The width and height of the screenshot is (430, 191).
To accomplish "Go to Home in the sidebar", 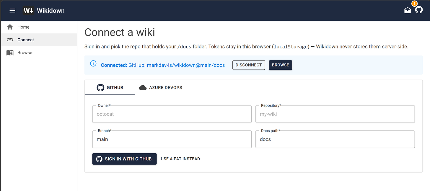I will point(39,27).
